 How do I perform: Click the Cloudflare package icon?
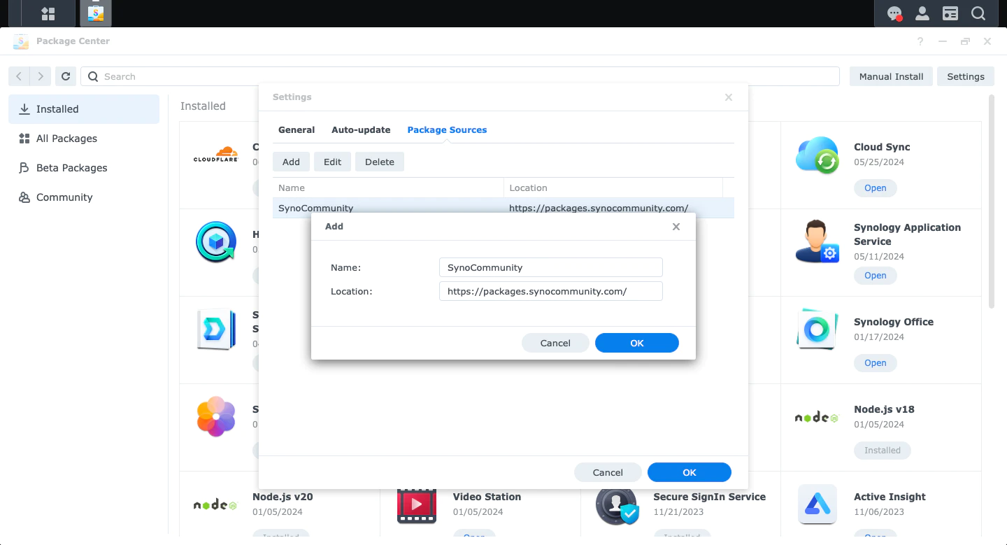(216, 155)
